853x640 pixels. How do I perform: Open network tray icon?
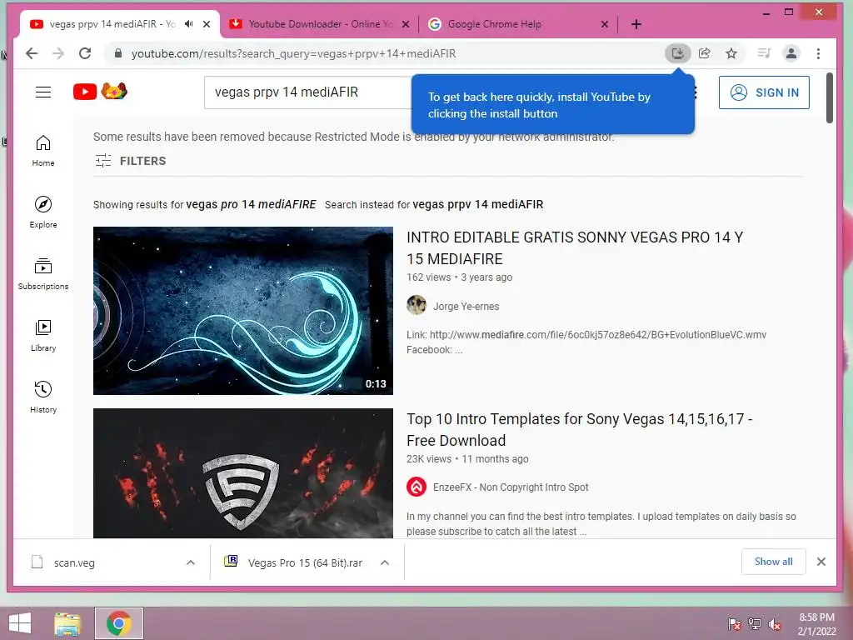click(754, 624)
